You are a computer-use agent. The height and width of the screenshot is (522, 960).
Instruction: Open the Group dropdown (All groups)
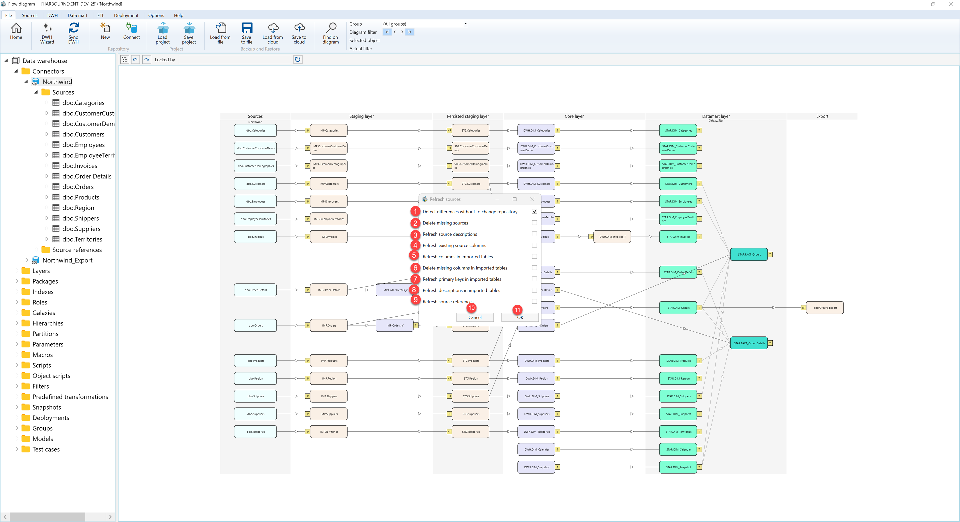coord(465,24)
